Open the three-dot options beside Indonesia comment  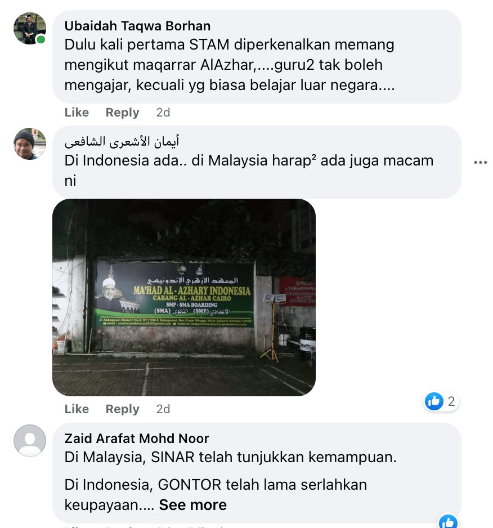[480, 162]
